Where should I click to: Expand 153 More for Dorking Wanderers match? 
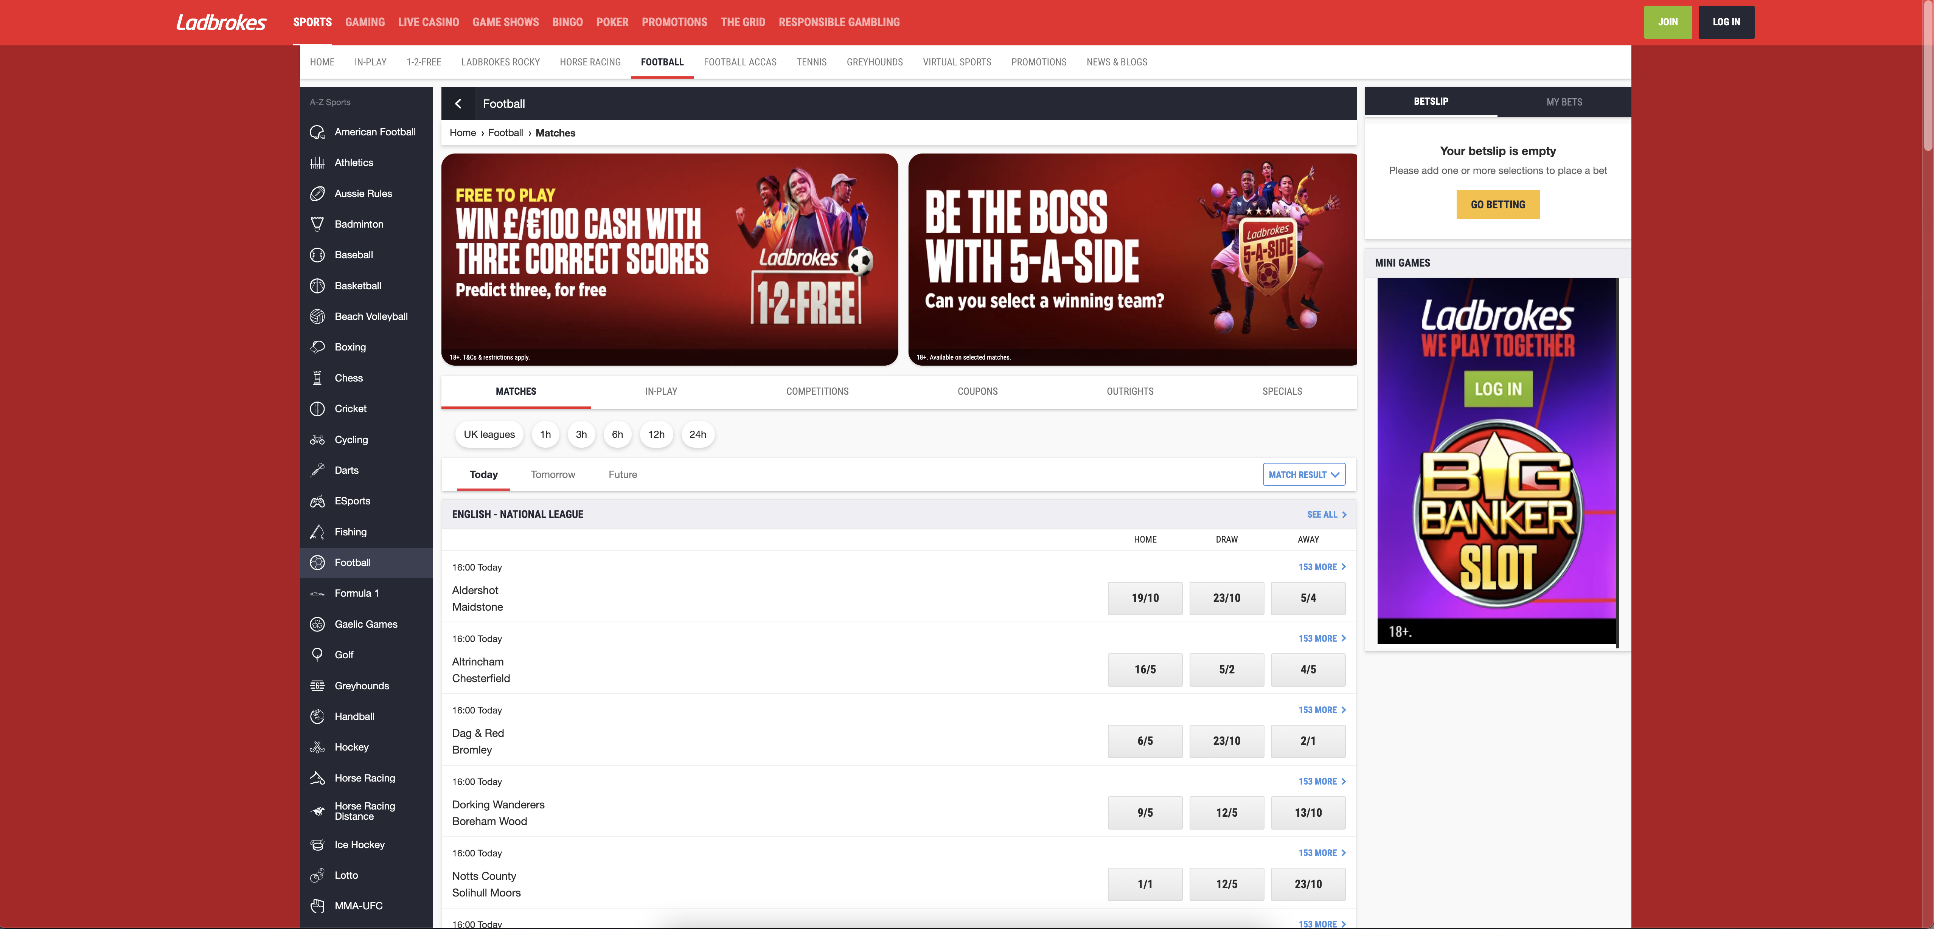point(1322,782)
